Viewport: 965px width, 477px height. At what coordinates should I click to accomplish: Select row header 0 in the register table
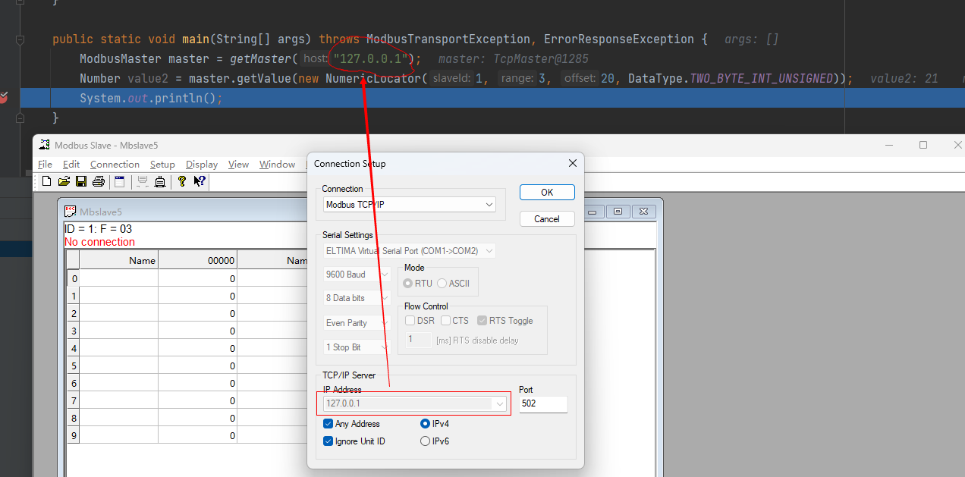tap(74, 278)
